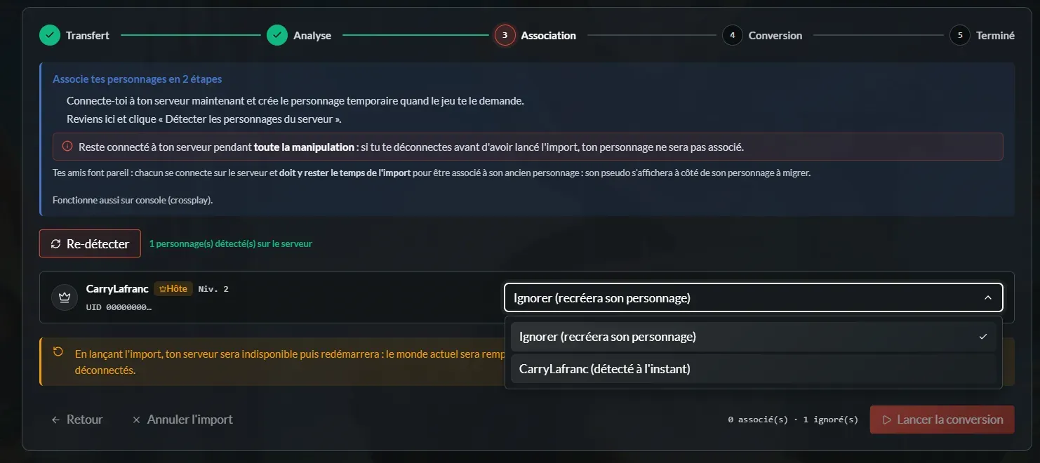The image size is (1040, 463).
Task: Click the Hôte badge next to CarryLafranc
Action: 173,288
